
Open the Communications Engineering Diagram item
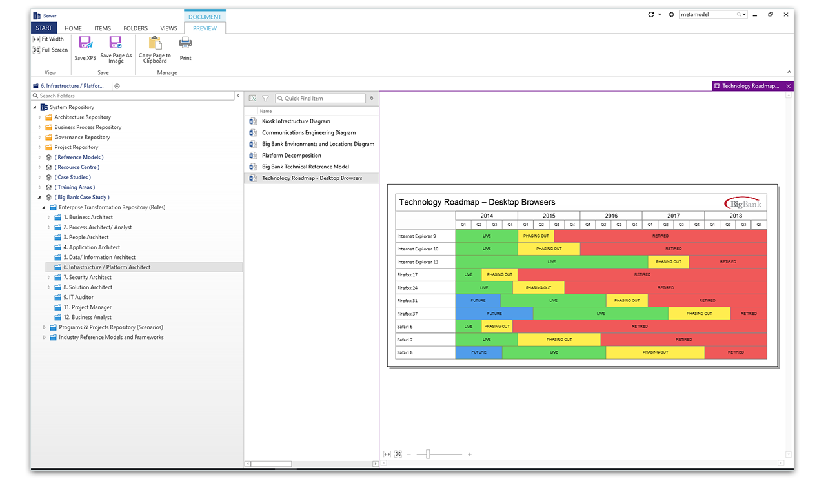(x=309, y=133)
